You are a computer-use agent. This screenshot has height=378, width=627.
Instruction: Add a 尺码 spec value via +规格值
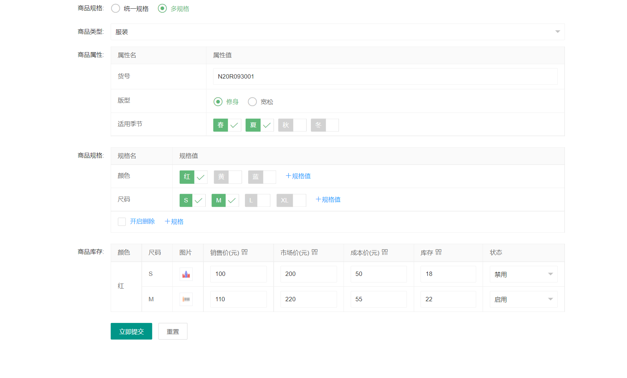point(328,199)
